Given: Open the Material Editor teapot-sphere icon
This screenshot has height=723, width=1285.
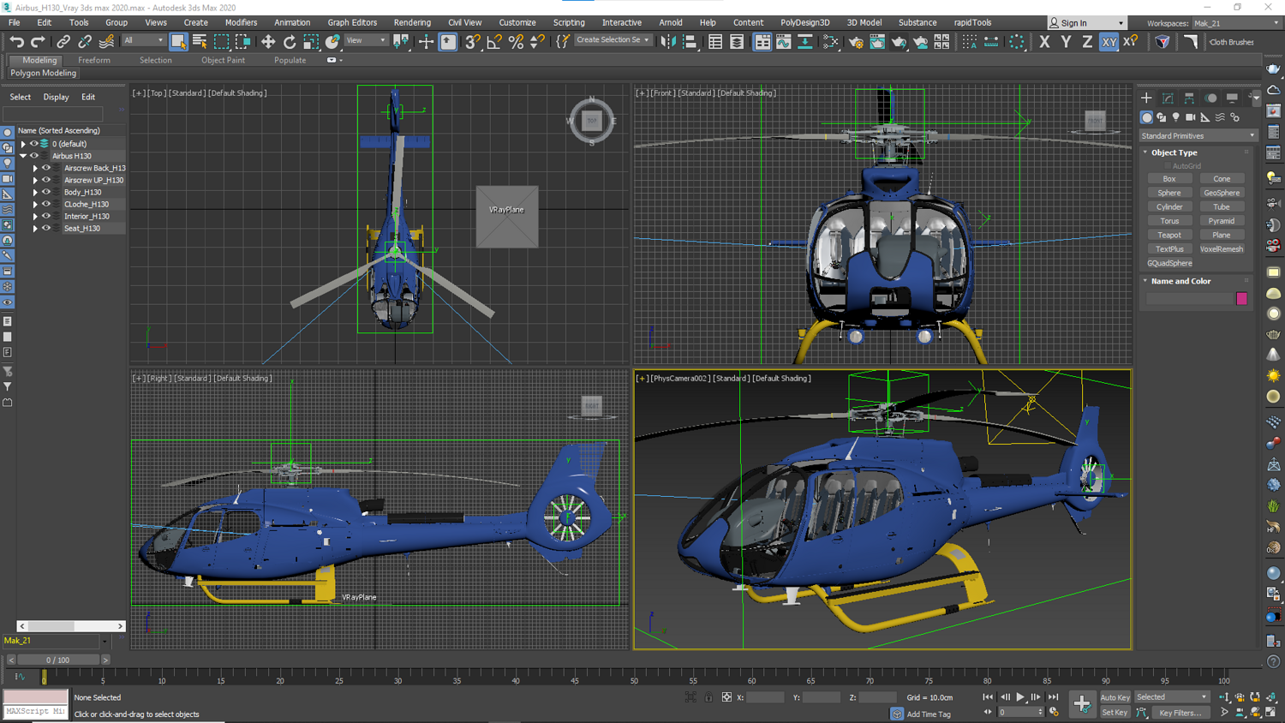Looking at the screenshot, I should click(831, 42).
